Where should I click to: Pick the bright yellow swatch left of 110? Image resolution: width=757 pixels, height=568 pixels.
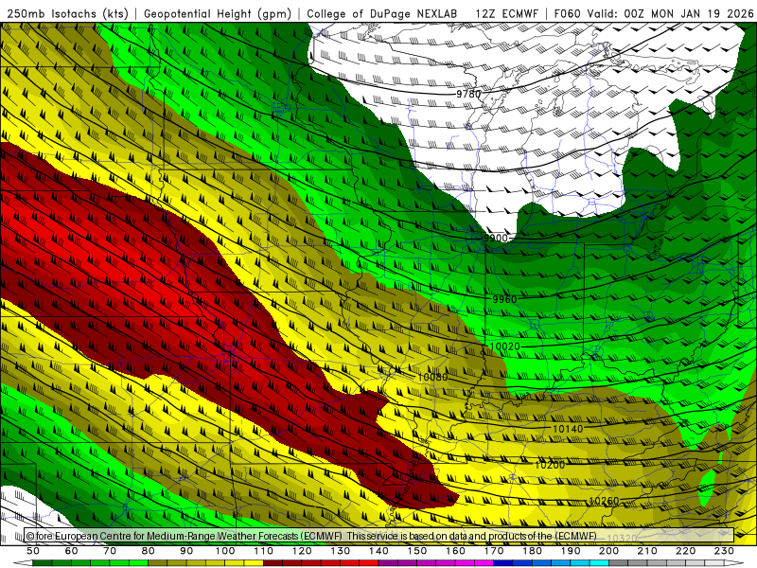254,563
